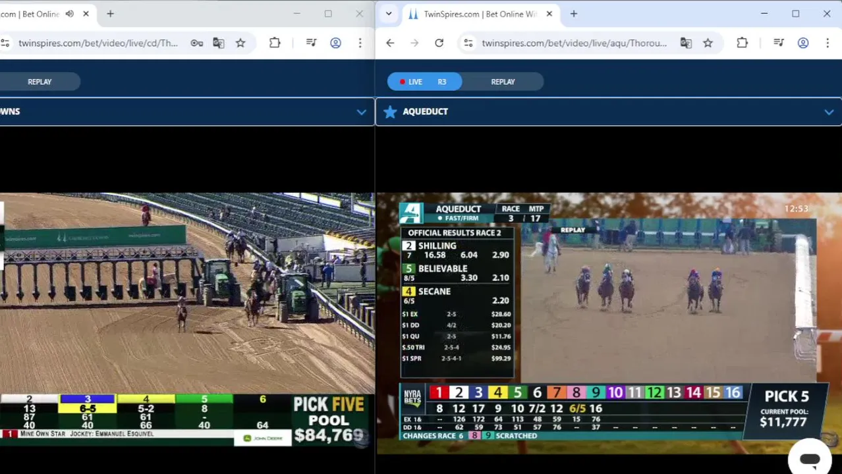Click the translate page icon in right window
This screenshot has width=842, height=474.
pos(686,43)
